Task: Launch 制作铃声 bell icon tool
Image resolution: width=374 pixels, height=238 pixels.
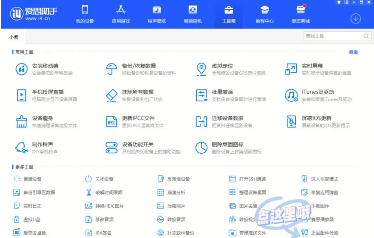Action: (x=22, y=148)
